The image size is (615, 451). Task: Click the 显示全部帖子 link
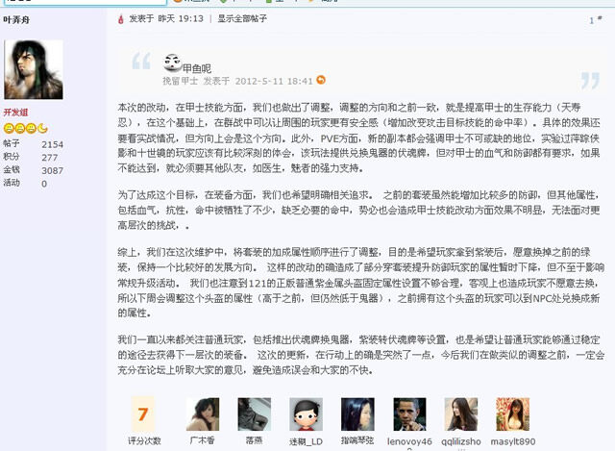pos(242,18)
